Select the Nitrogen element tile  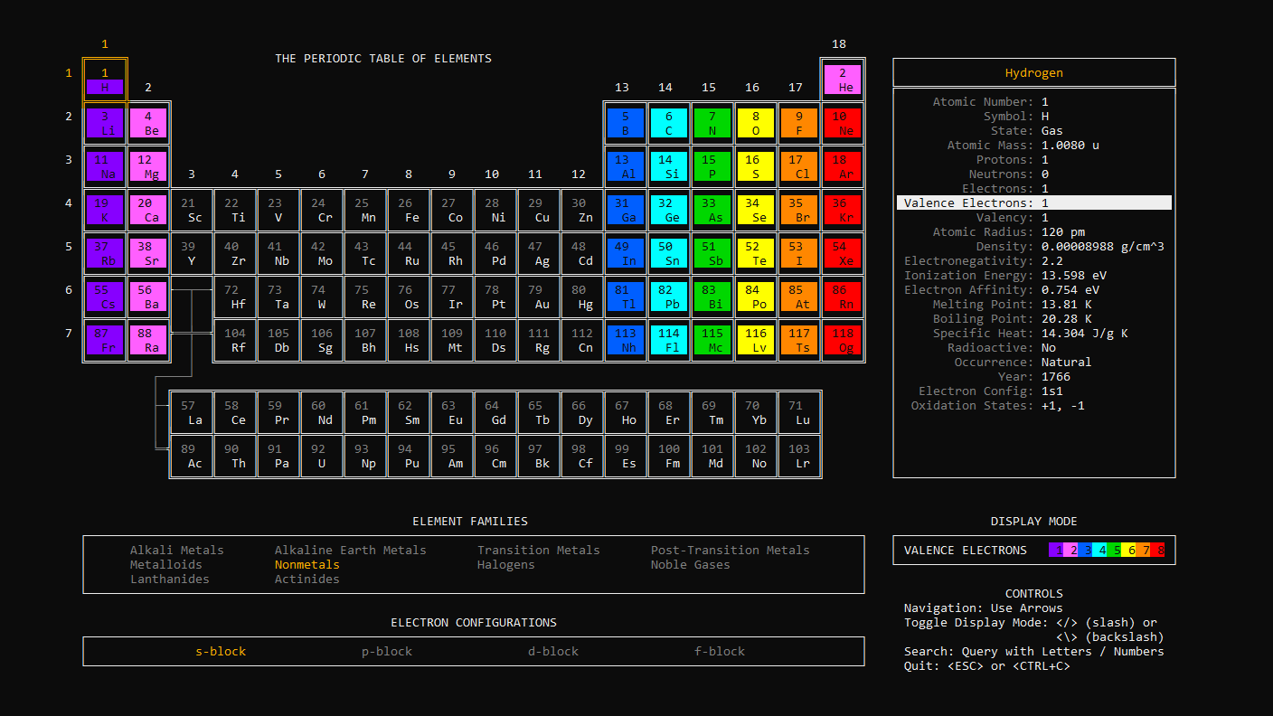[x=712, y=123]
